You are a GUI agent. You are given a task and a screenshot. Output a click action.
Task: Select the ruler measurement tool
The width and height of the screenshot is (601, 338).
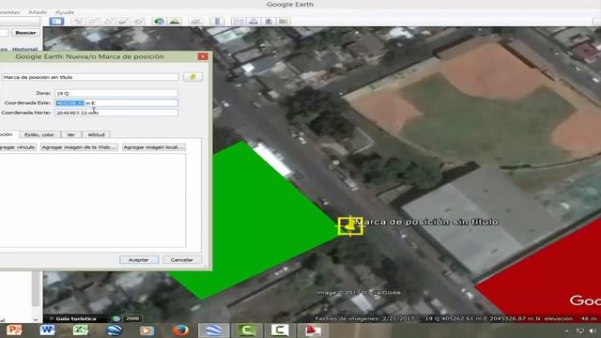click(x=217, y=21)
